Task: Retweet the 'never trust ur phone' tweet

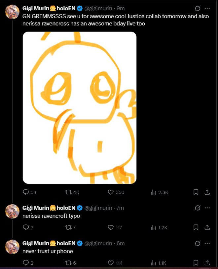Action: click(x=68, y=263)
